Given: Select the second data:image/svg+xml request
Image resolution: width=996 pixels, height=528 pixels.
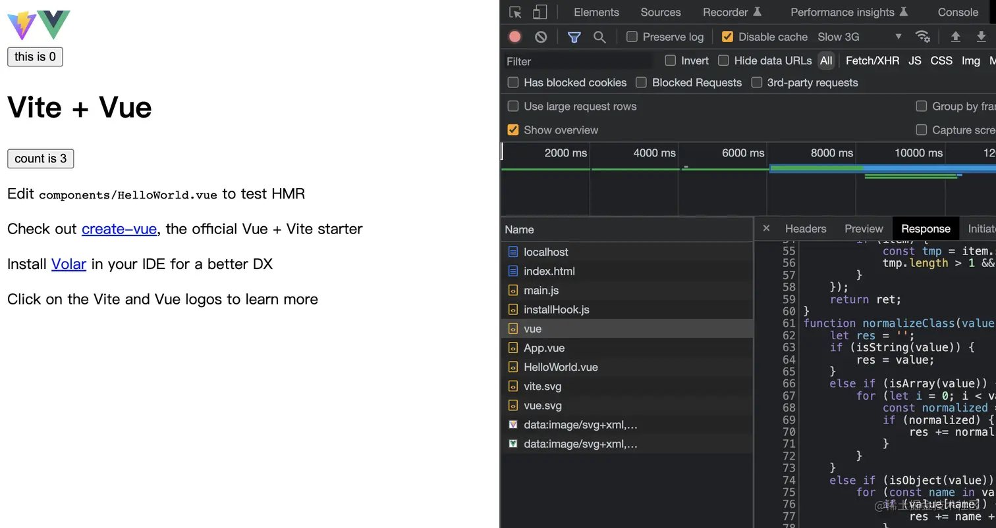Looking at the screenshot, I should tap(627, 444).
